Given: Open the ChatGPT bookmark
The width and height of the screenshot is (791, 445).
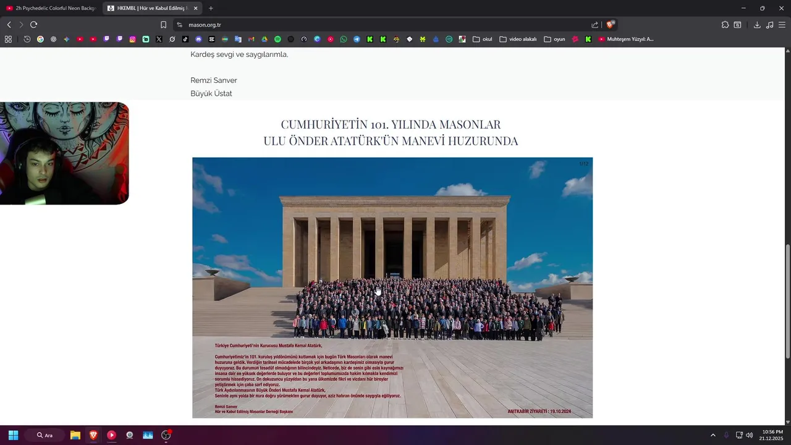Looking at the screenshot, I should [x=53, y=39].
